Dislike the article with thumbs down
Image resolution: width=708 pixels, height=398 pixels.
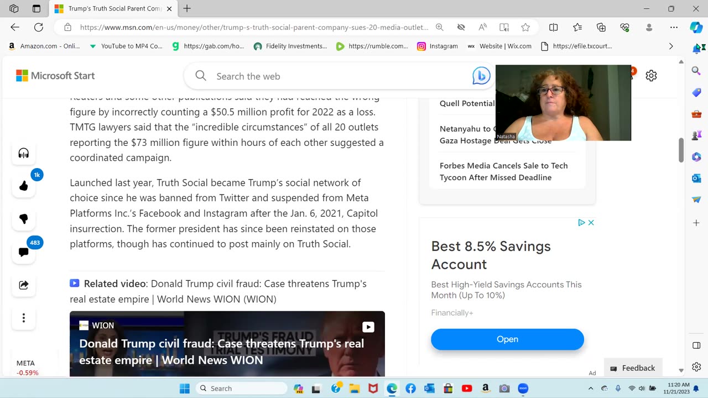pyautogui.click(x=23, y=219)
